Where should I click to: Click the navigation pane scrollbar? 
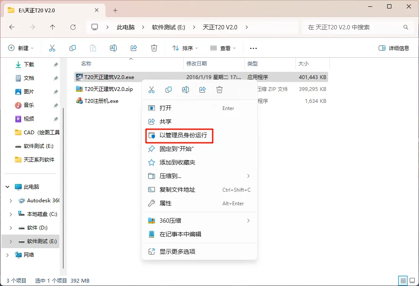63,188
